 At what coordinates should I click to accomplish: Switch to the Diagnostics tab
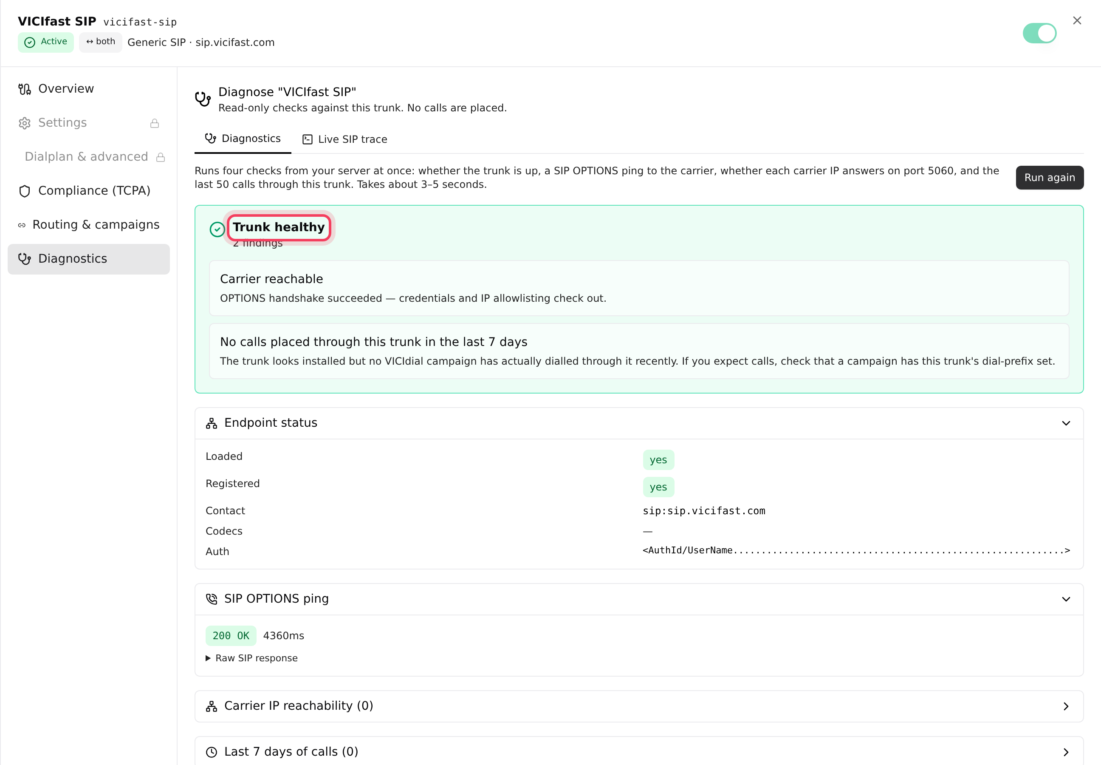tap(243, 139)
